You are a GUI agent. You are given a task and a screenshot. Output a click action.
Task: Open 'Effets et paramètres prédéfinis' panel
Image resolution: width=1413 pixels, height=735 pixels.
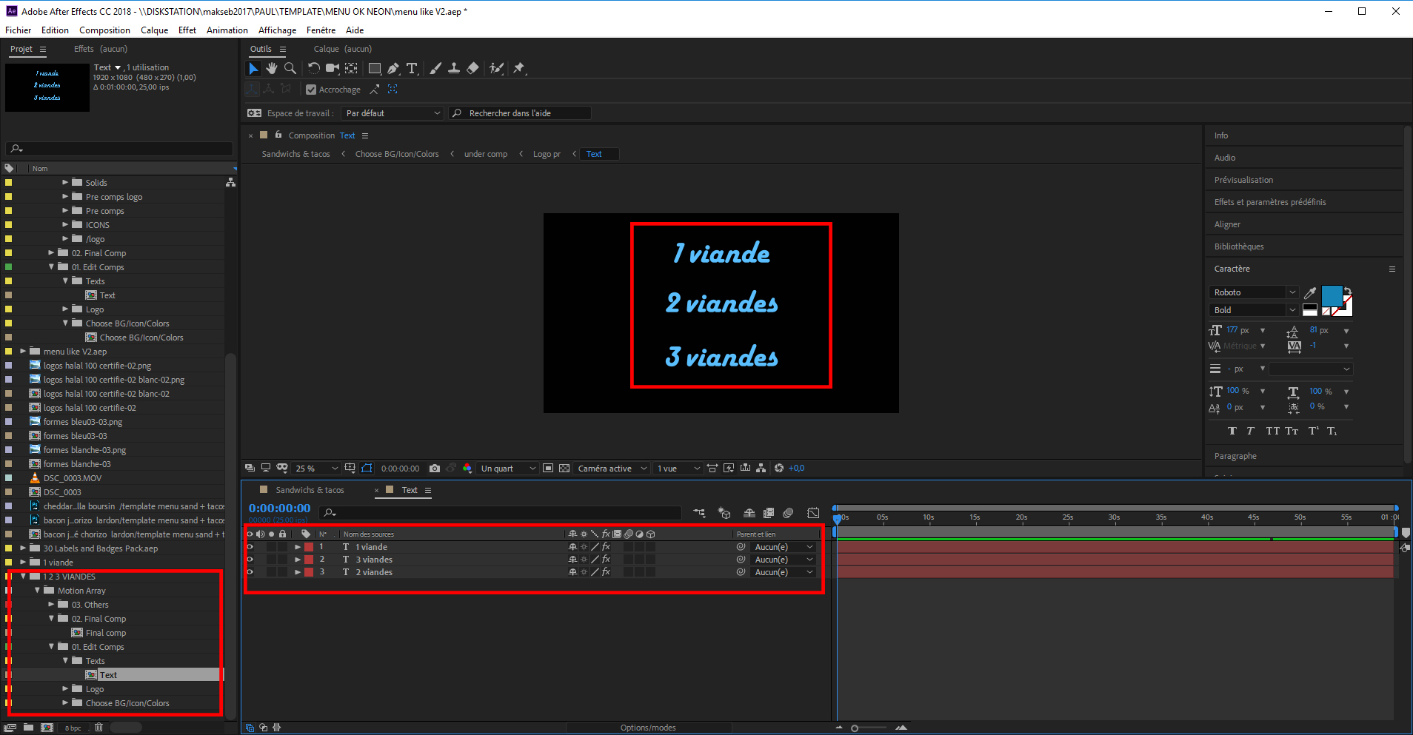tap(1270, 202)
